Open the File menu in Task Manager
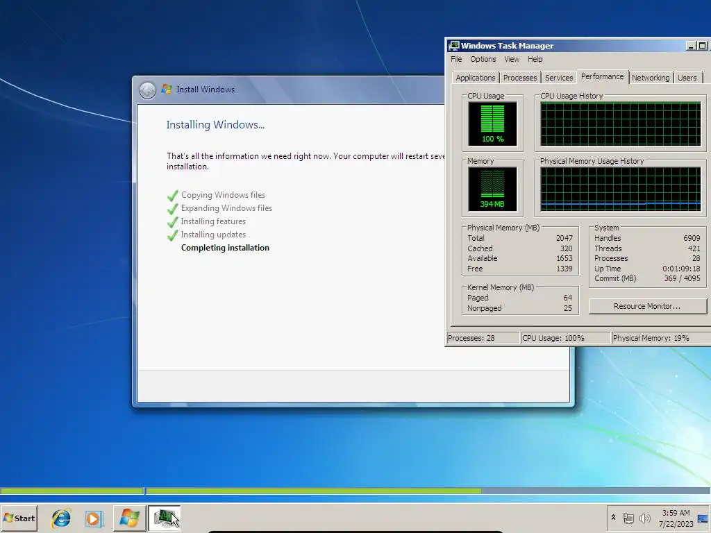 [456, 59]
